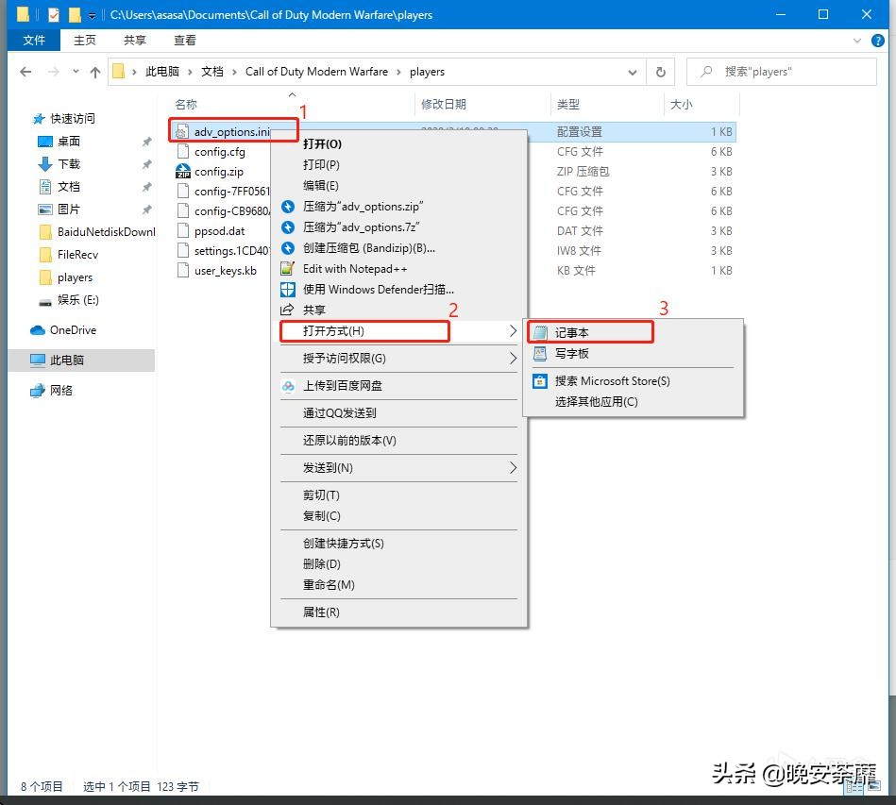
Task: Click the 共享 share icon in context menu
Action: pos(290,310)
